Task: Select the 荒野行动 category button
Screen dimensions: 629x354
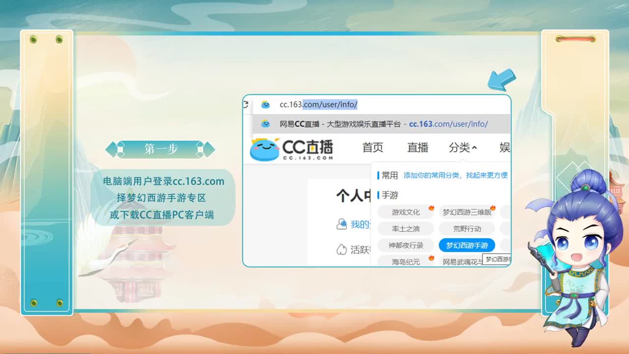Action: 467,229
